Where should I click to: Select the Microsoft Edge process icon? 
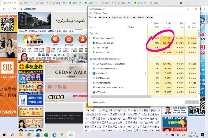(94, 43)
